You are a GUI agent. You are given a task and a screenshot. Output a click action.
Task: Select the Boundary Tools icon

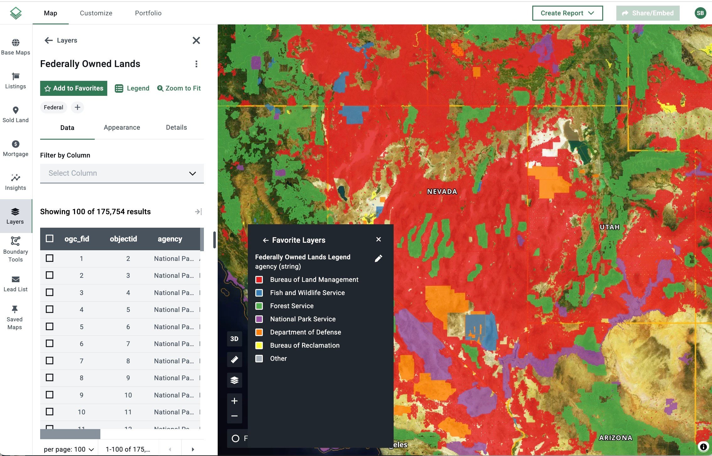(15, 248)
